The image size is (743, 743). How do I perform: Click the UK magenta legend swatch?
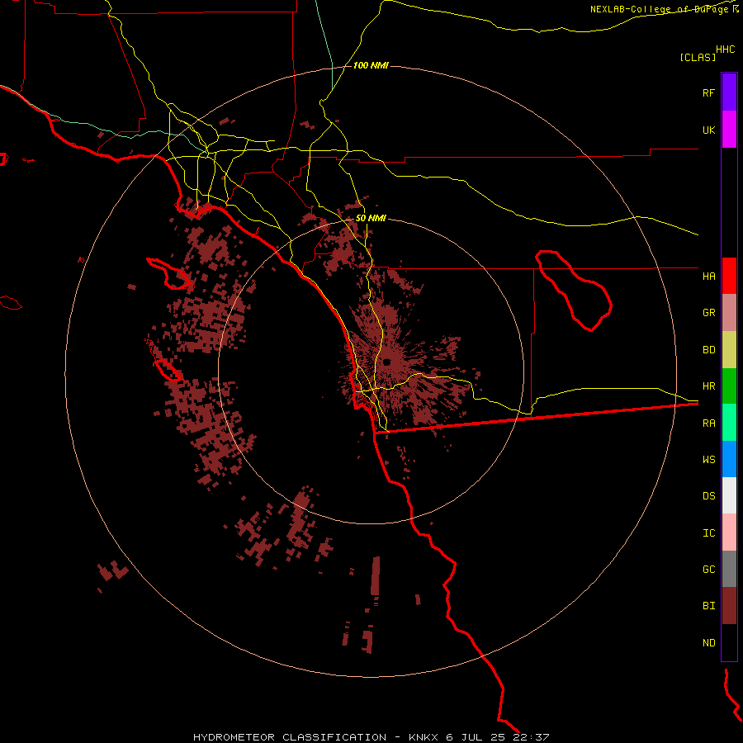click(x=729, y=130)
